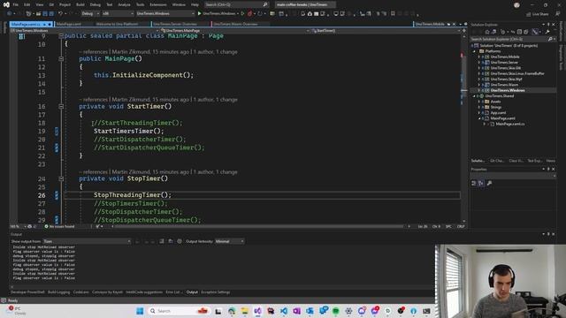Click the Spotify taskbar icon
566x318 pixels.
point(336,311)
